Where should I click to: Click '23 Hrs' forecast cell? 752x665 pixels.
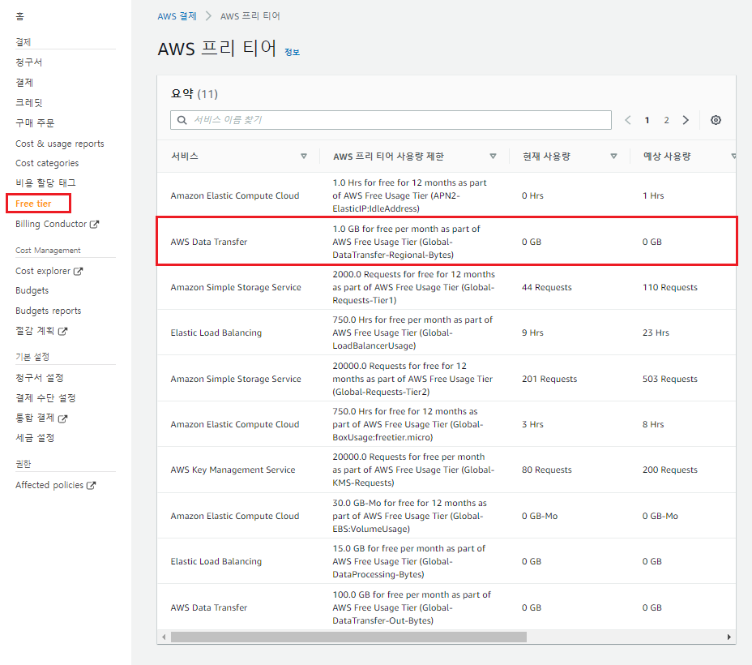[x=656, y=332]
